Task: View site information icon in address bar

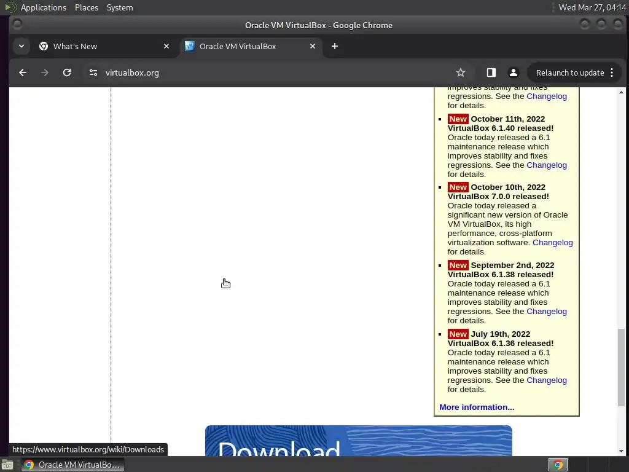Action: pos(93,73)
